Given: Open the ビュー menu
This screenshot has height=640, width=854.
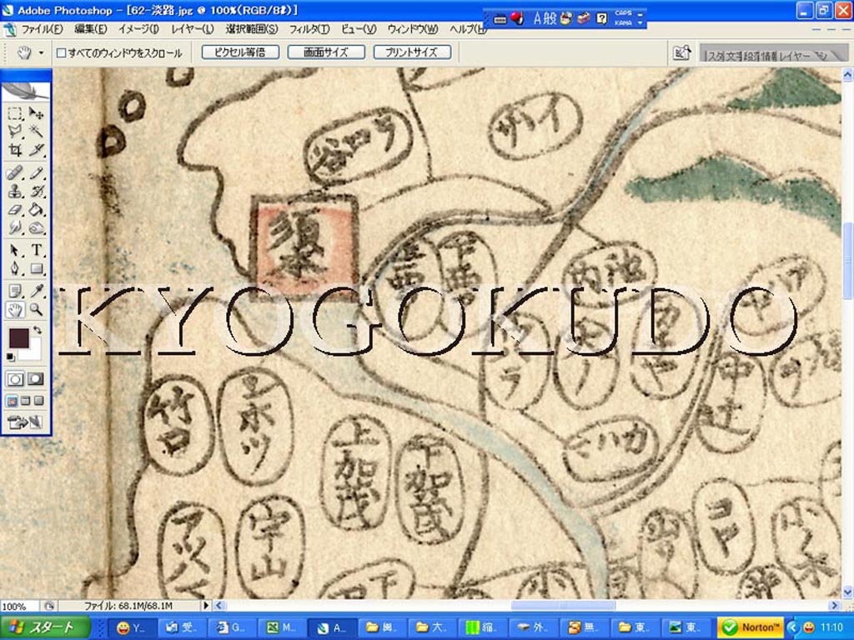Looking at the screenshot, I should click(x=359, y=29).
